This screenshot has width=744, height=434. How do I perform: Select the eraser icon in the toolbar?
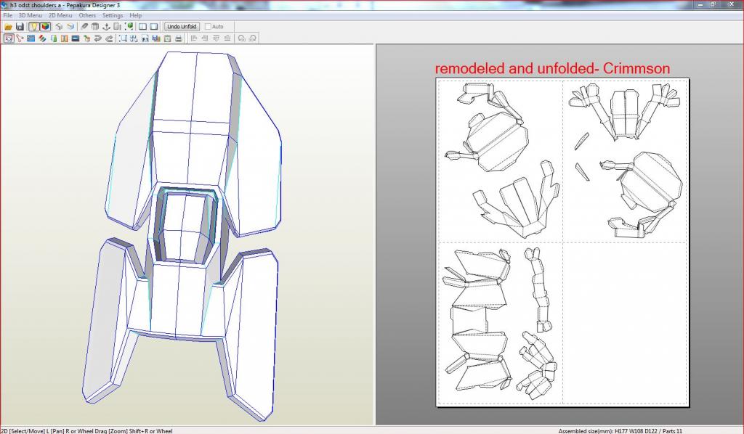[x=85, y=27]
